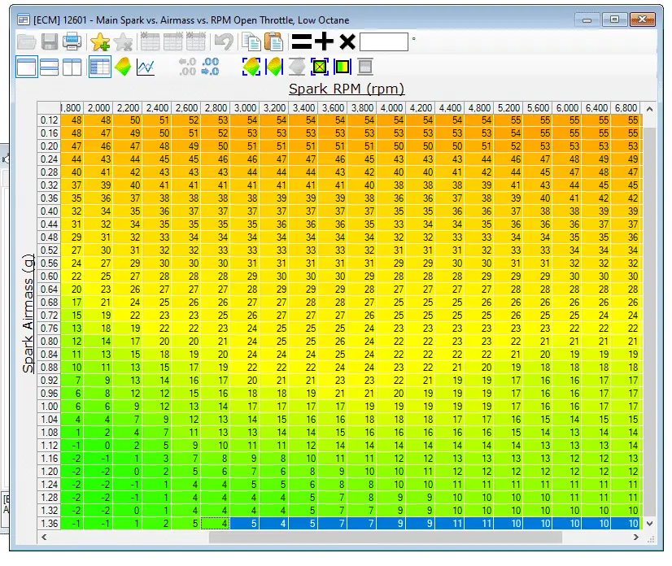Select cell at 0.12 airmass, 2,400 rpm
This screenshot has width=672, height=566.
pos(157,120)
